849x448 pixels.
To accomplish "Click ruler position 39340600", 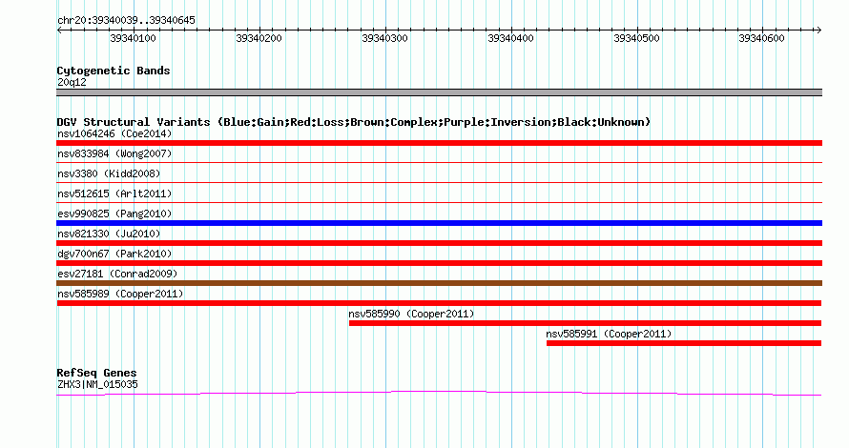I will point(762,38).
